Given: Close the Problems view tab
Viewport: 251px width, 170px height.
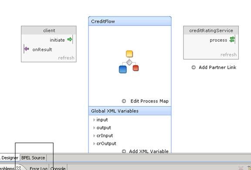Looking at the screenshot, I should (x=19, y=168).
